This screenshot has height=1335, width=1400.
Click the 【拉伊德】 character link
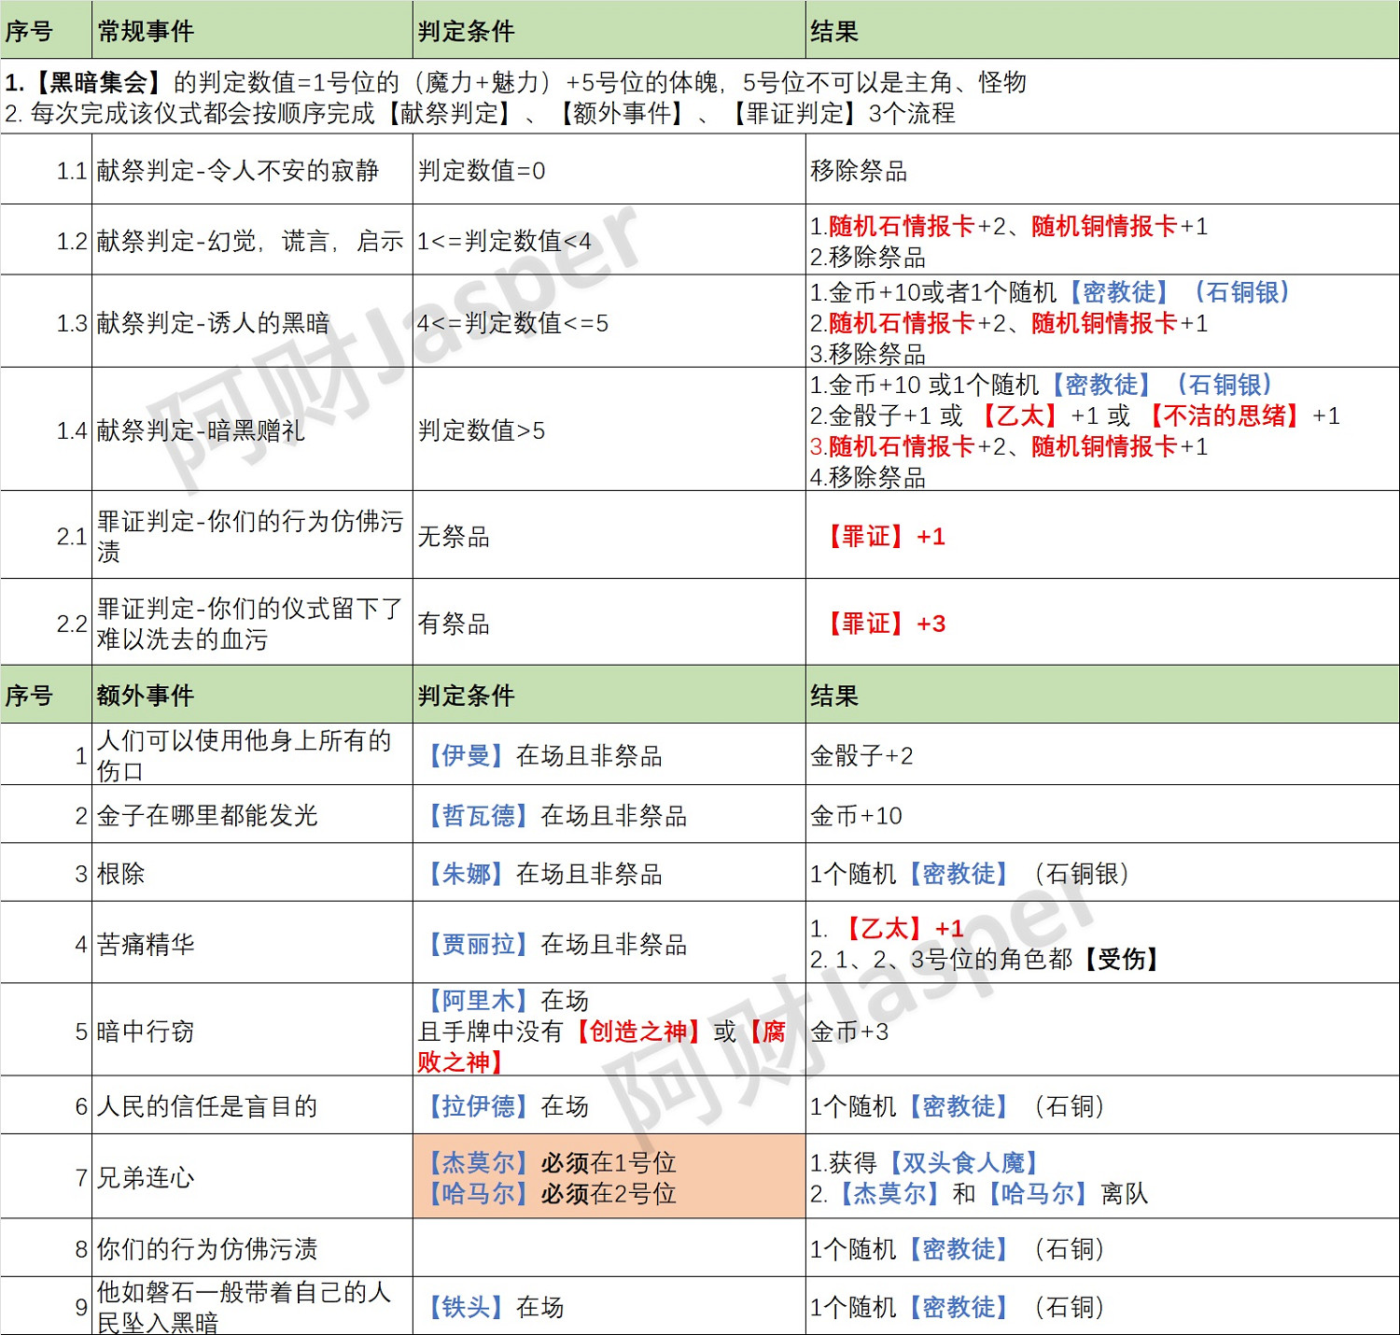478,1106
